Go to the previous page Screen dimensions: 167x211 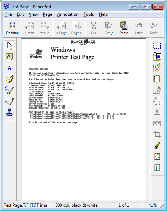[61, 28]
